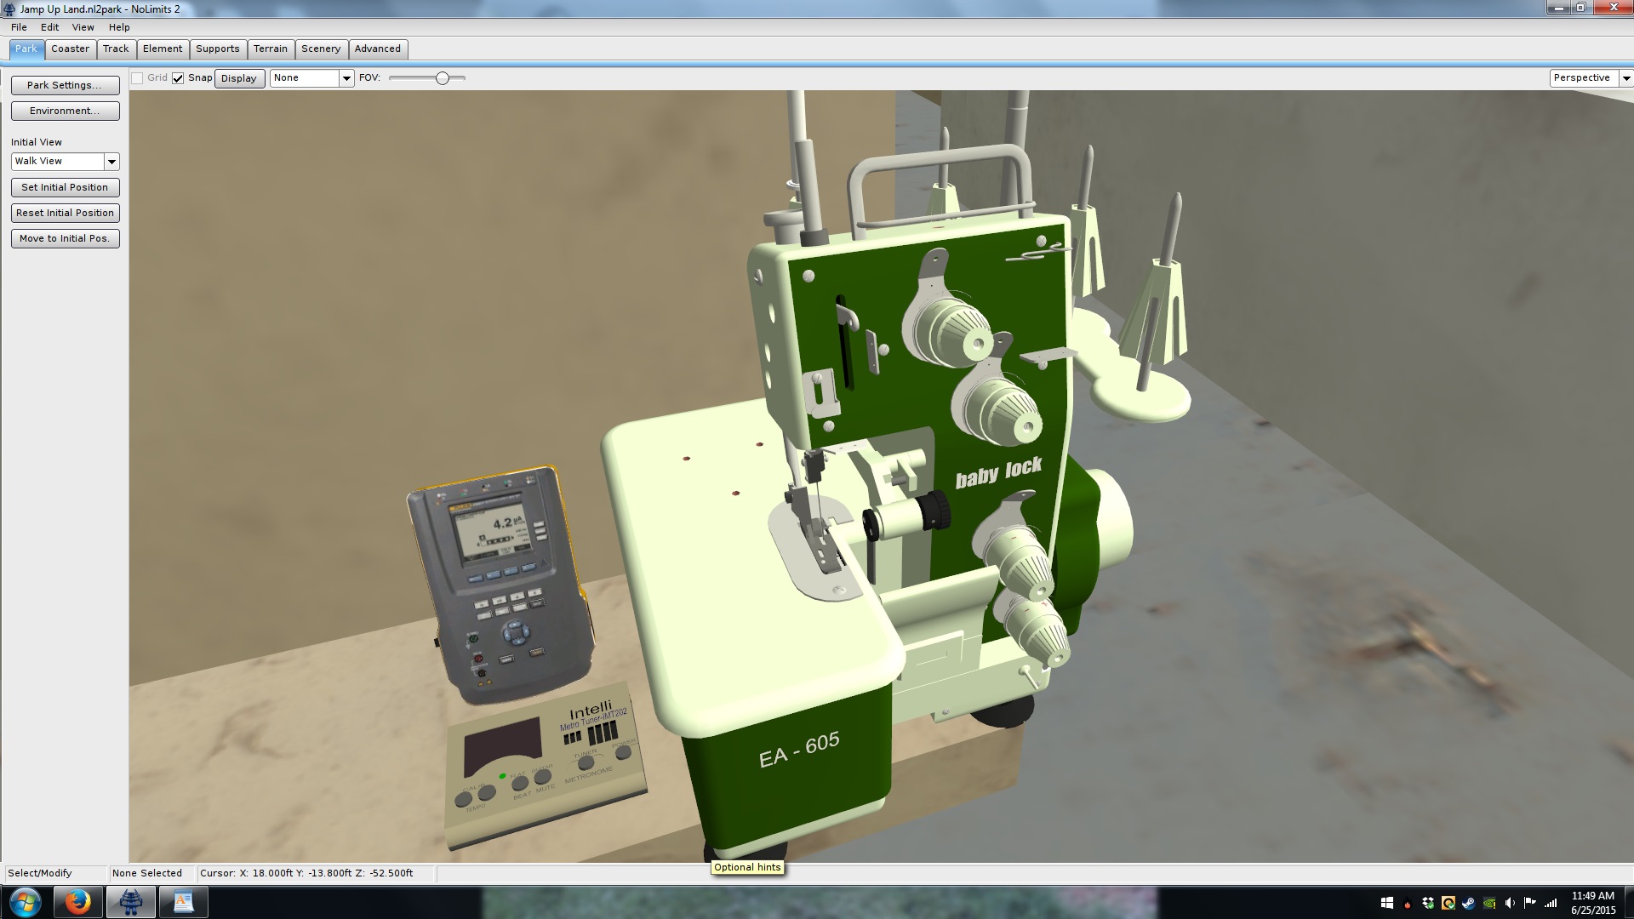Enable the Grid checkbox
This screenshot has width=1634, height=919.
[x=137, y=78]
